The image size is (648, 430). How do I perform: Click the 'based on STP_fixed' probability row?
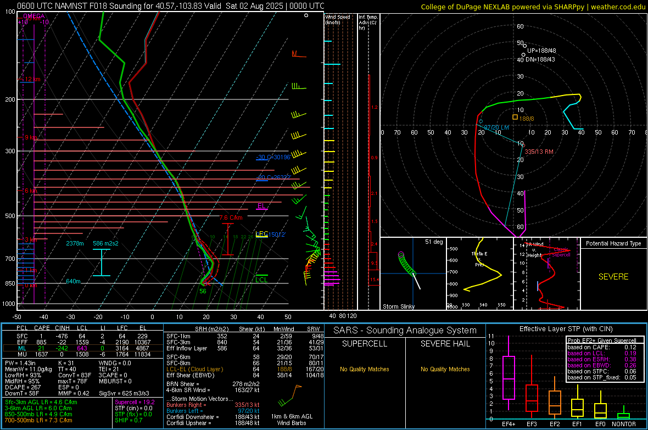(602, 377)
